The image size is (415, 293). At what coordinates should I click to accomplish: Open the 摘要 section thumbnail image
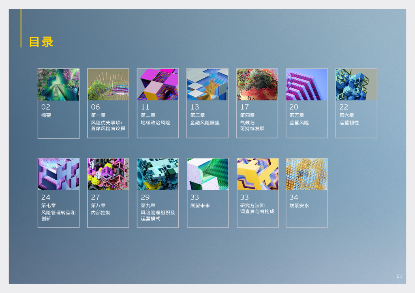[58, 85]
